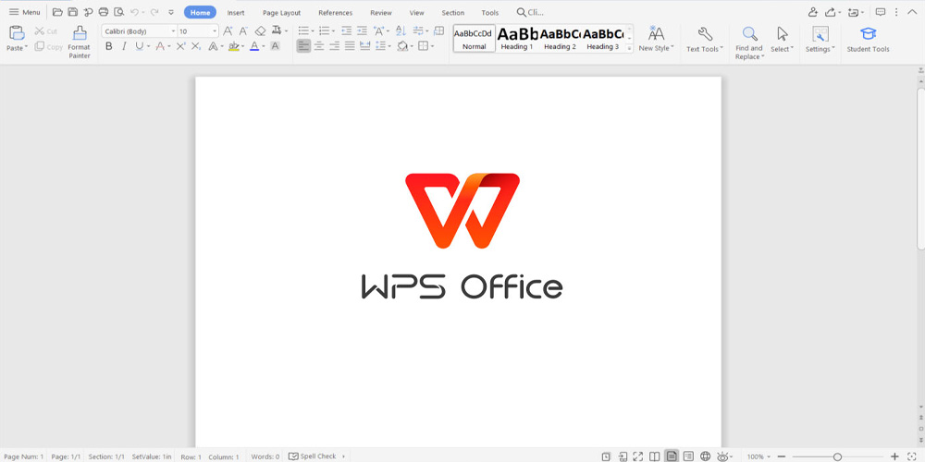Open the comments speech bubble icon
Viewport: 925px width, 462px height.
[881, 12]
